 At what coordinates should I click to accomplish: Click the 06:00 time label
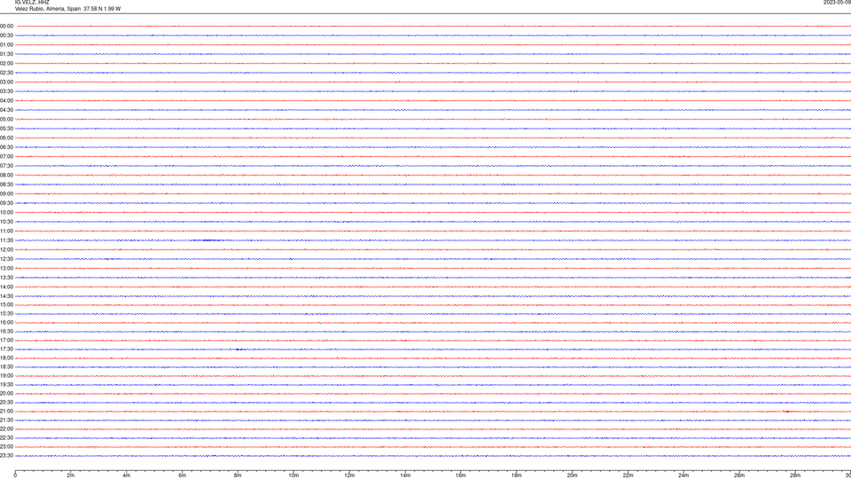(6, 138)
